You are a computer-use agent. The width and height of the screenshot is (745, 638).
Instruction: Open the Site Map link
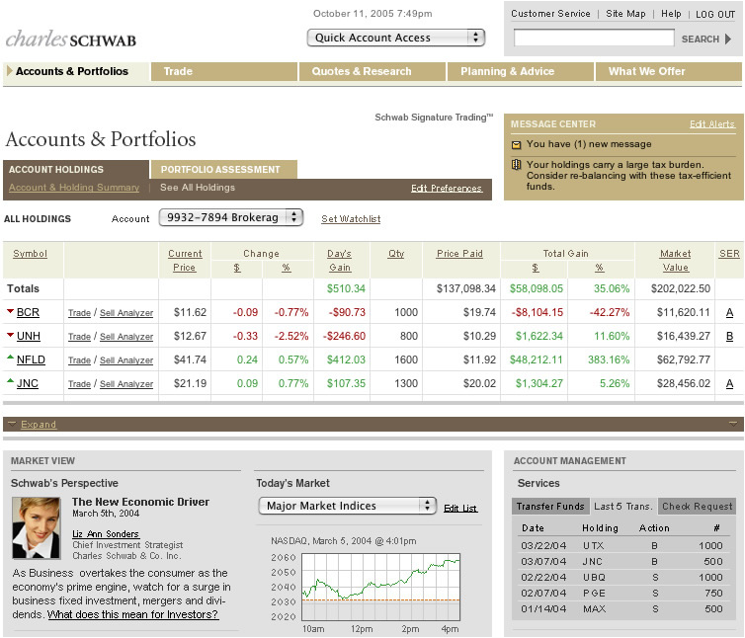625,14
